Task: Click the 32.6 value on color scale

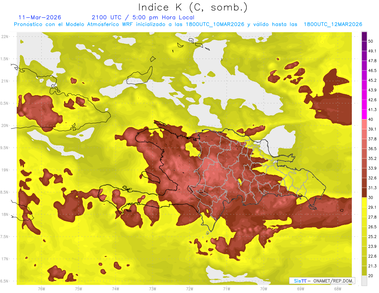Action: click(x=372, y=178)
